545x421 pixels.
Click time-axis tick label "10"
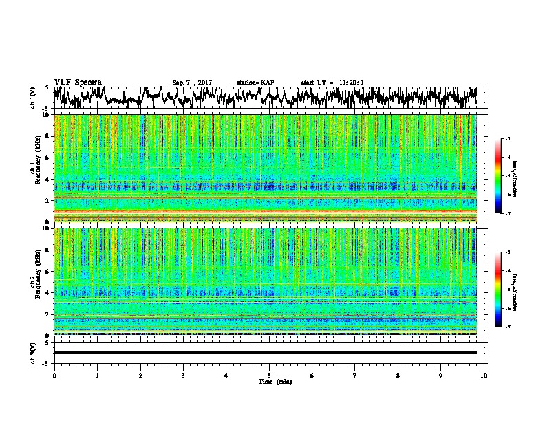tap(484, 375)
